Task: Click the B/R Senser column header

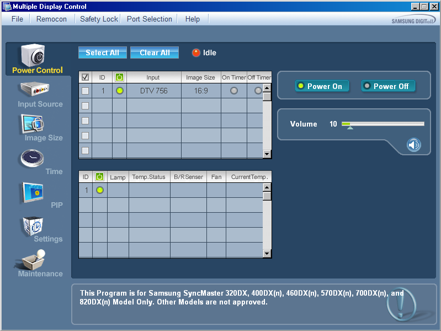Action: [188, 177]
